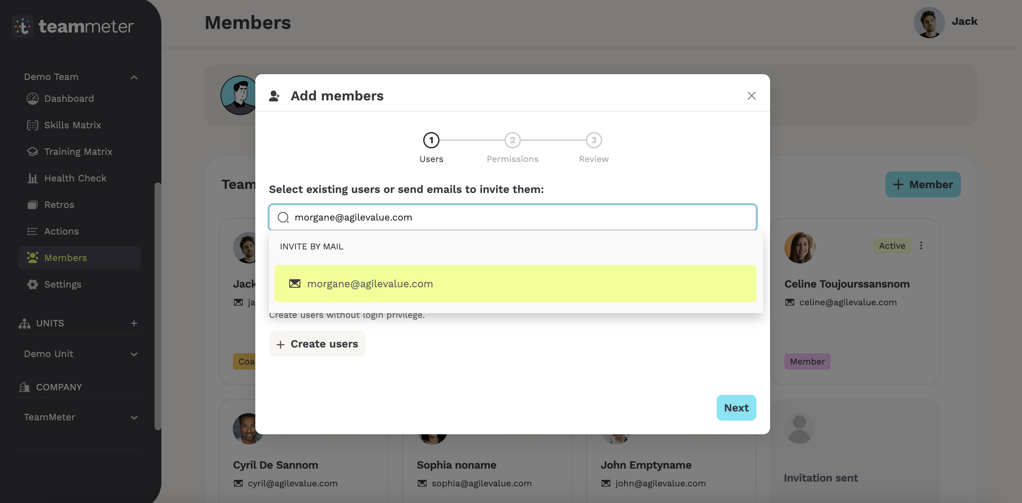Open Jack's profile avatar in header

tap(929, 22)
